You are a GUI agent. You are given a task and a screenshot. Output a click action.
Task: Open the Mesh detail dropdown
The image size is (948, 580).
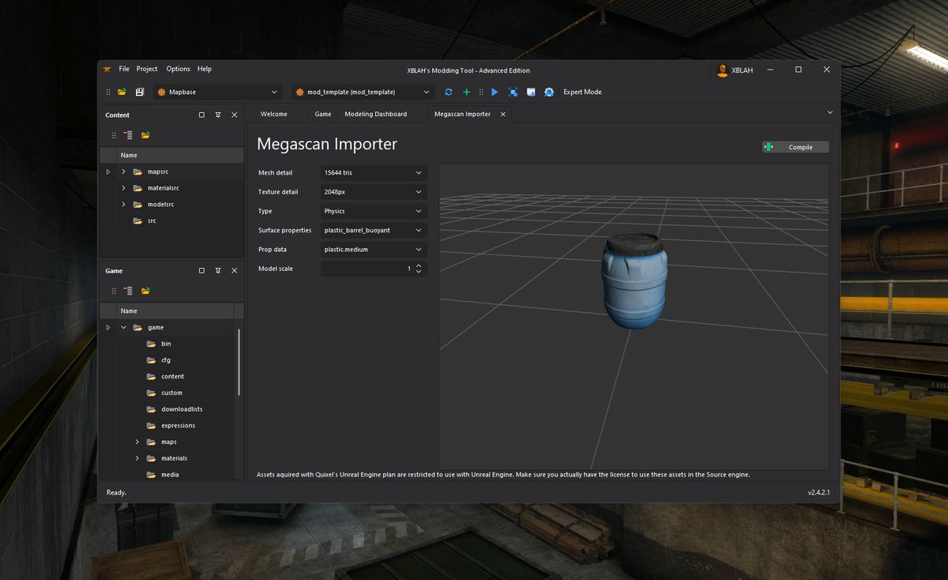coord(374,172)
